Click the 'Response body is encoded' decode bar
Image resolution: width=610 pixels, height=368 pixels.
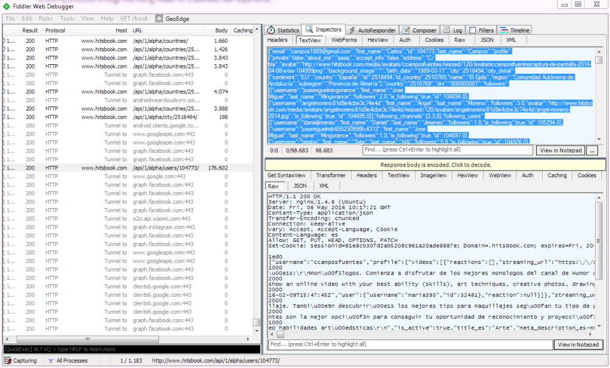(x=435, y=165)
